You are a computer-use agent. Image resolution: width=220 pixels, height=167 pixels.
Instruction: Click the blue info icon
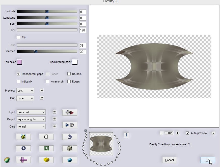[x=126, y=135]
